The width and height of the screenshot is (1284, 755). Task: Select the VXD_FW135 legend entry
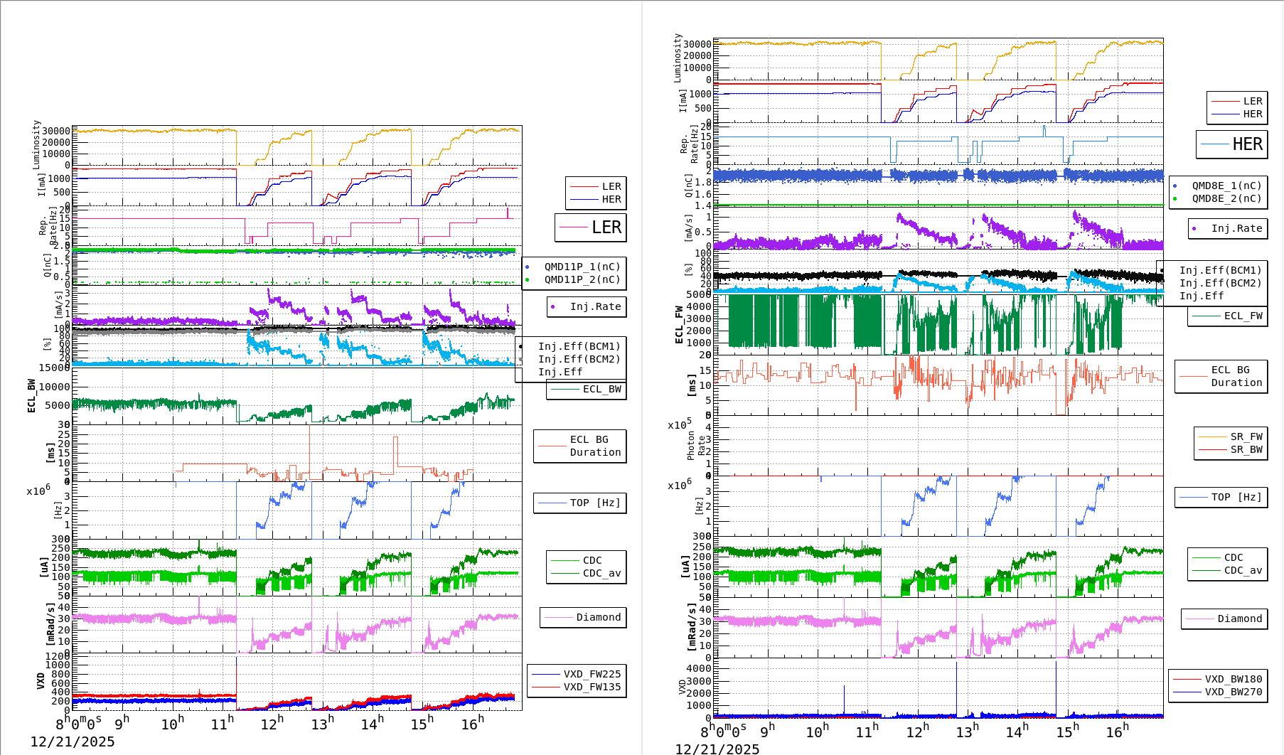592,687
